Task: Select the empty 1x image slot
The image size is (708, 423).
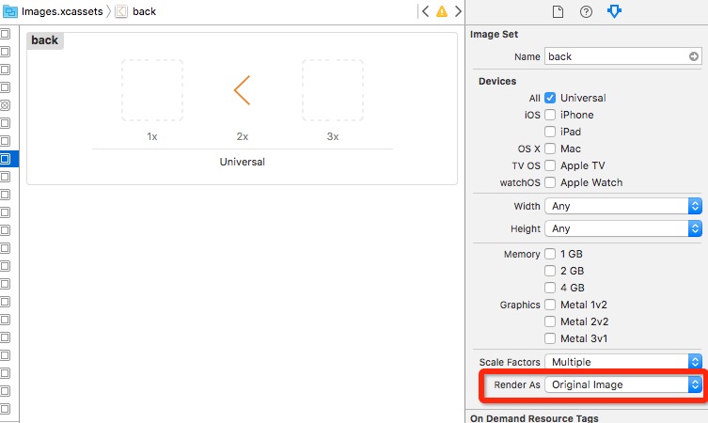Action: pyautogui.click(x=152, y=90)
